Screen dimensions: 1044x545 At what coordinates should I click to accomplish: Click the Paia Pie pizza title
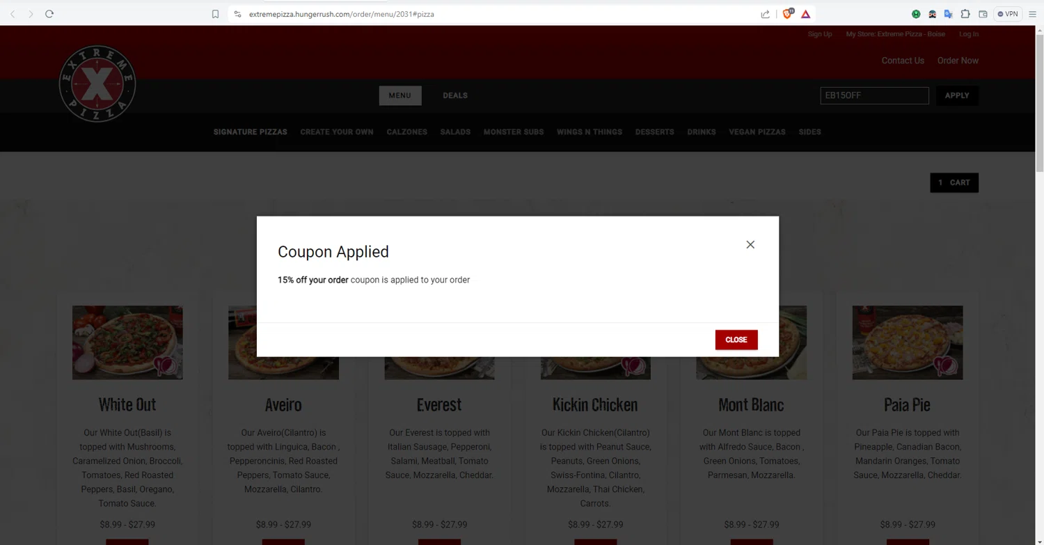pos(907,404)
